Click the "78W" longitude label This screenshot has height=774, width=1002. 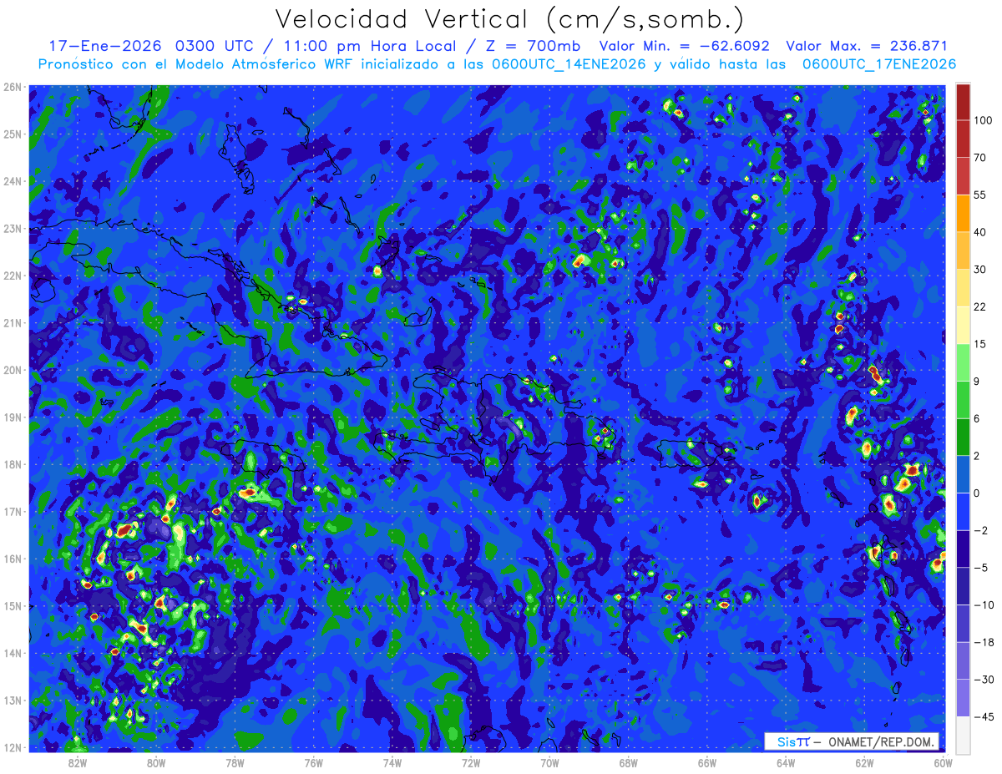[x=235, y=762]
